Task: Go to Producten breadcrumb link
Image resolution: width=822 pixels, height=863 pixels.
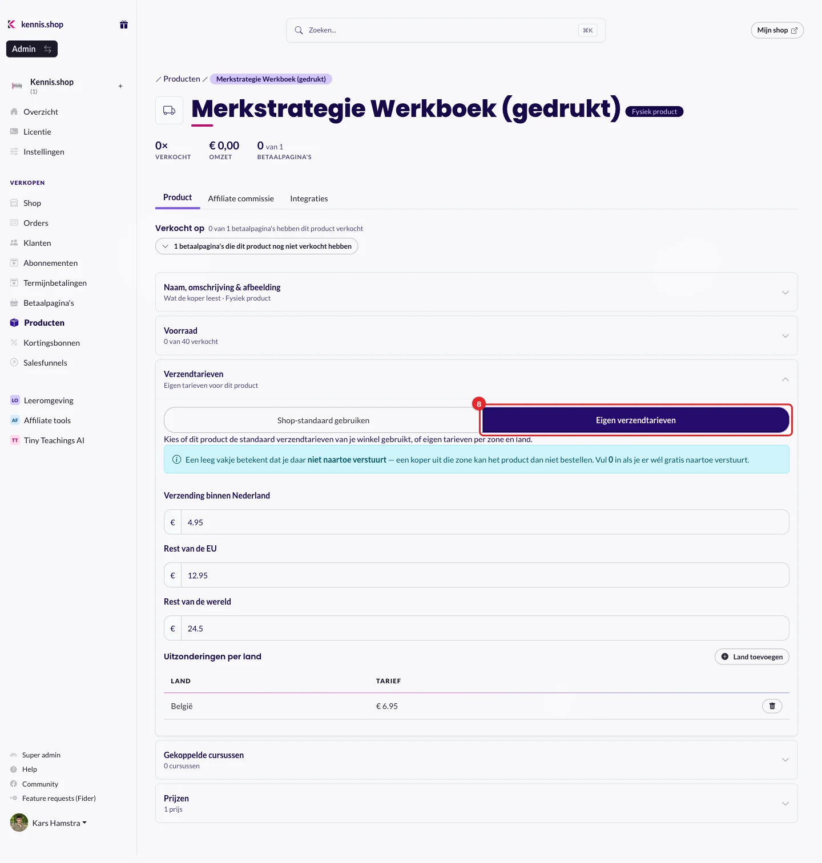Action: (x=182, y=79)
